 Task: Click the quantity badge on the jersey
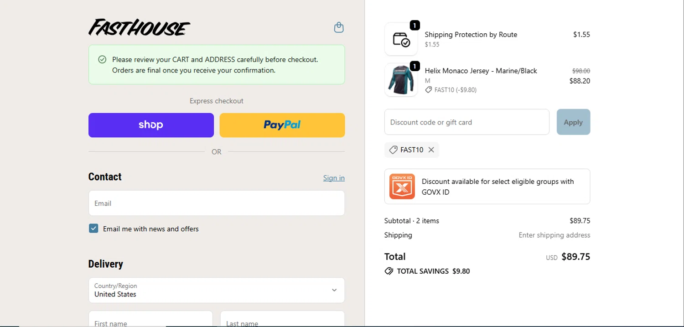(x=415, y=66)
